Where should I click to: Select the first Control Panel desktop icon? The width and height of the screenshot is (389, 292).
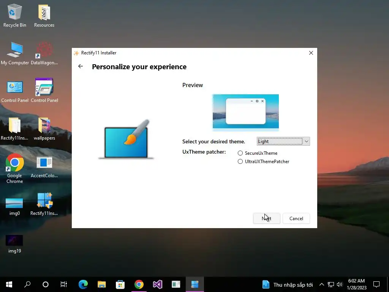click(15, 91)
